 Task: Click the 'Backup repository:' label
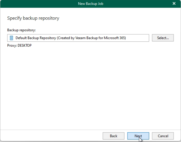point(21,30)
